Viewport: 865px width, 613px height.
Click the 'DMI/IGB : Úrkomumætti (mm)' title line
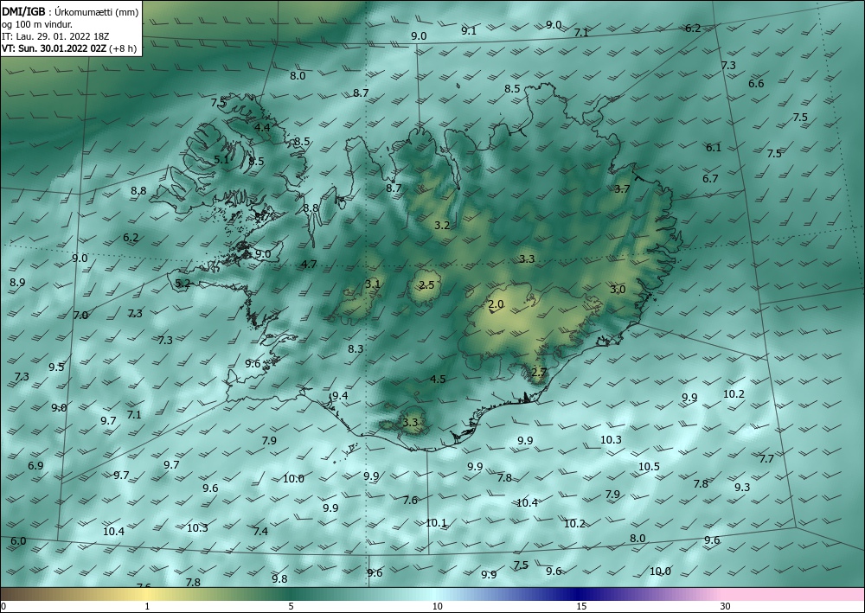(x=70, y=12)
